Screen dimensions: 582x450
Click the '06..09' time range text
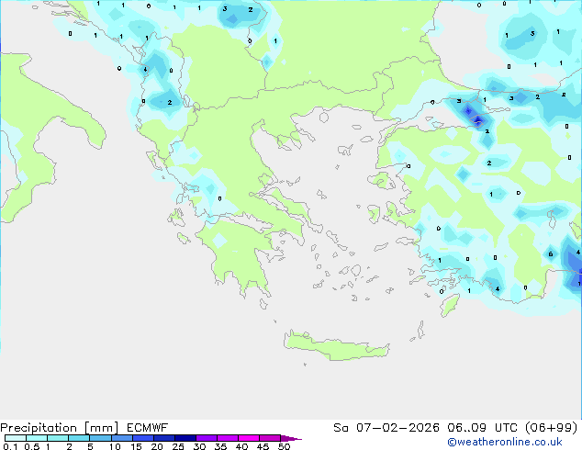click(x=466, y=428)
